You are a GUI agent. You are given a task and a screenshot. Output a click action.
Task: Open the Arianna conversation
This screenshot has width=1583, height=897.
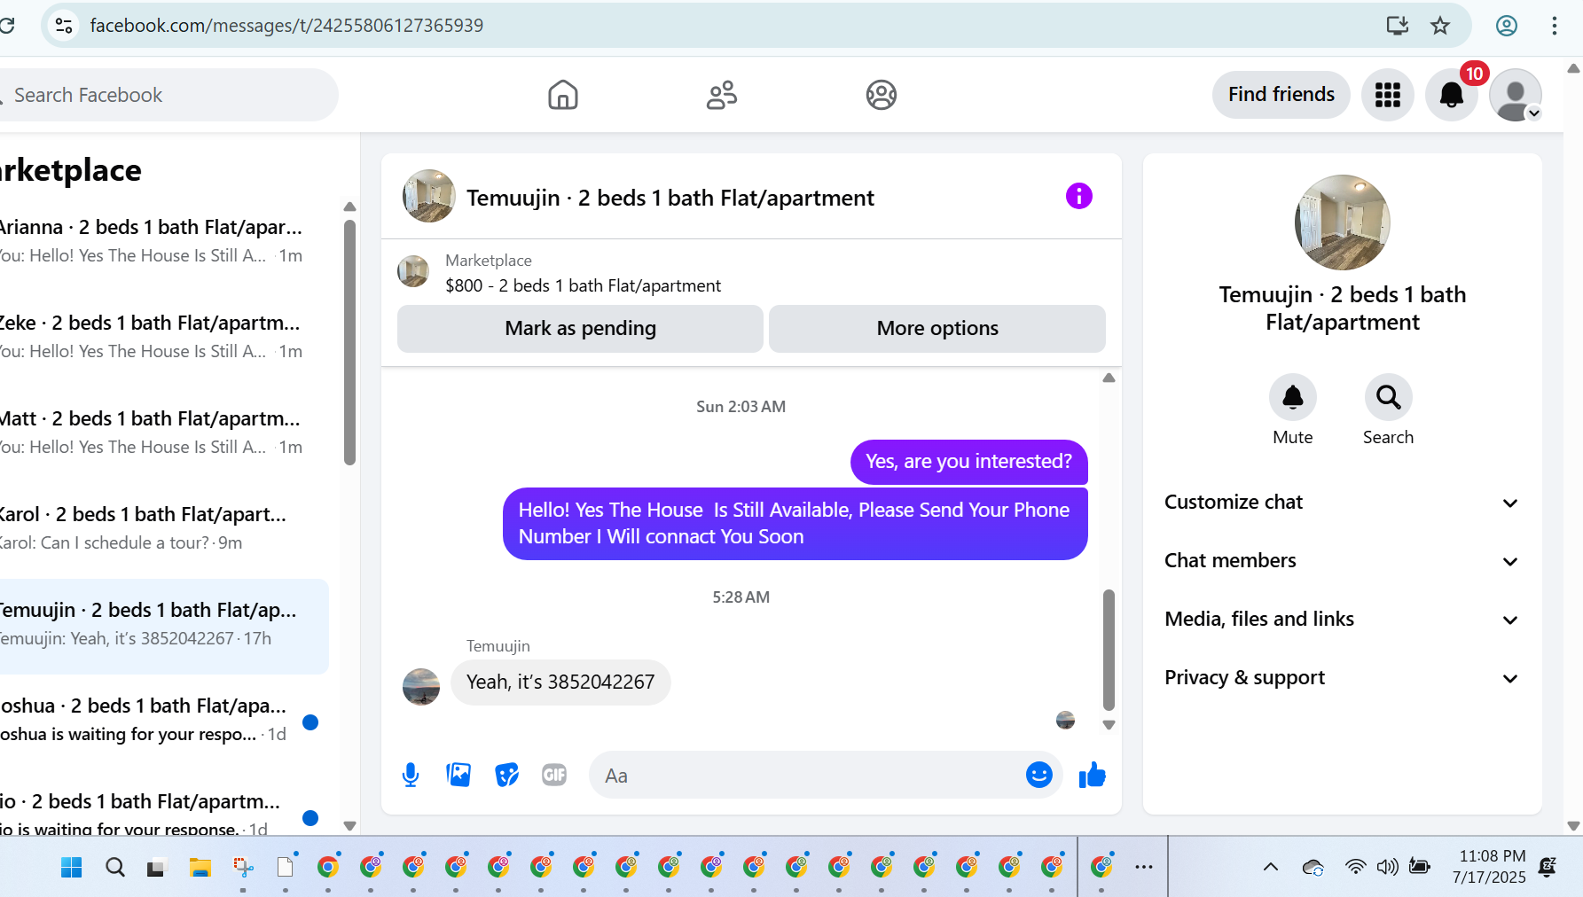click(x=164, y=241)
